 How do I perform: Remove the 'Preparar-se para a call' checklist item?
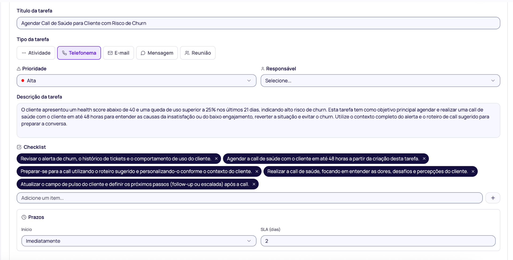[x=257, y=171]
